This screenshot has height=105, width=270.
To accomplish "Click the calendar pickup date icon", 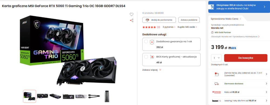I will tap(217, 74).
